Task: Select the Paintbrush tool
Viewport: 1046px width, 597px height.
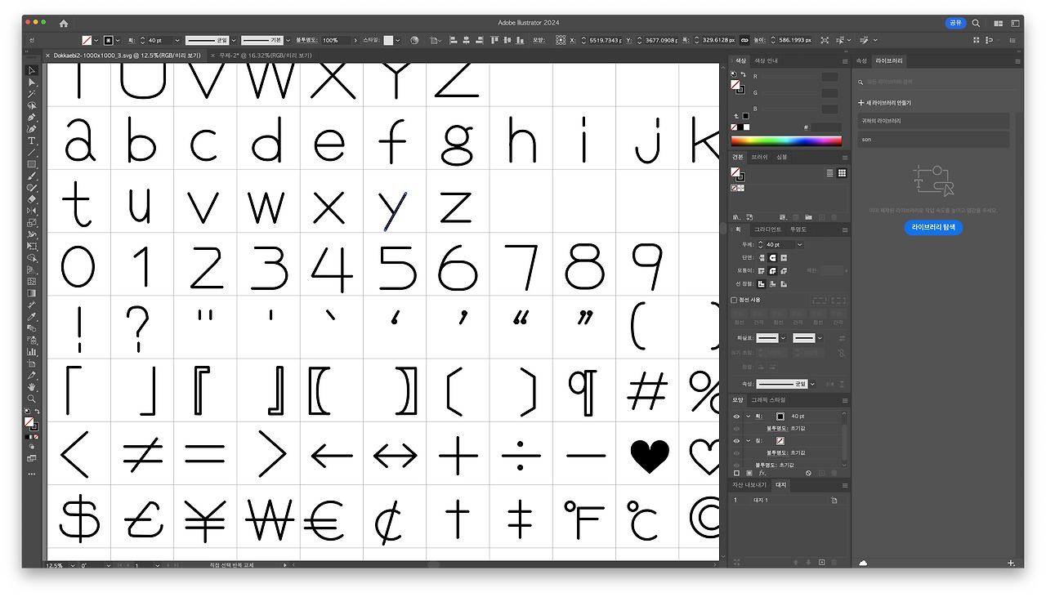Action: [x=32, y=176]
